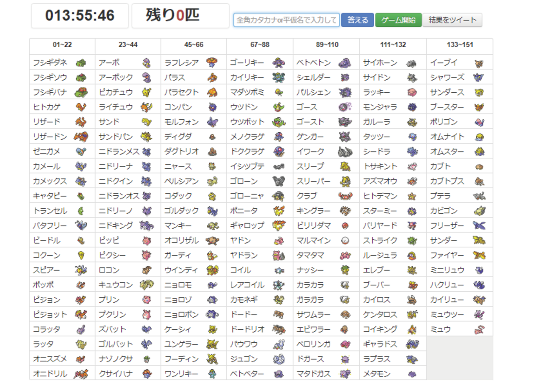The image size is (543, 384).
Task: Click the ケーシィ name text
Action: (x=178, y=329)
